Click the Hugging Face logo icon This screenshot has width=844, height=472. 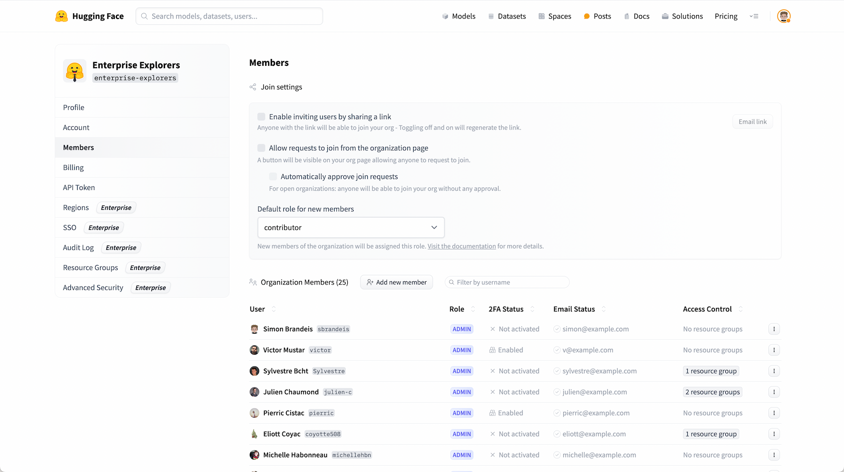click(x=62, y=16)
